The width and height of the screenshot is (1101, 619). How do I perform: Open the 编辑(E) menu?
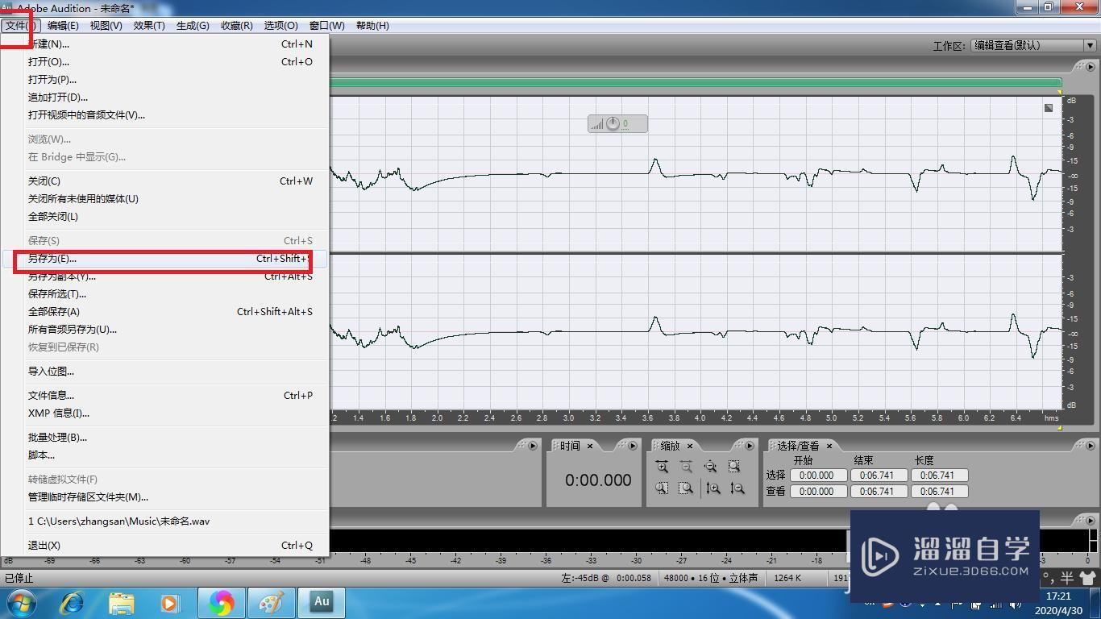63,26
